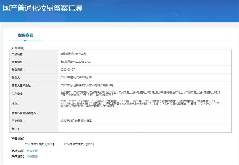
Task: Click the 【执行标准】 label
Action: [x=17, y=151]
